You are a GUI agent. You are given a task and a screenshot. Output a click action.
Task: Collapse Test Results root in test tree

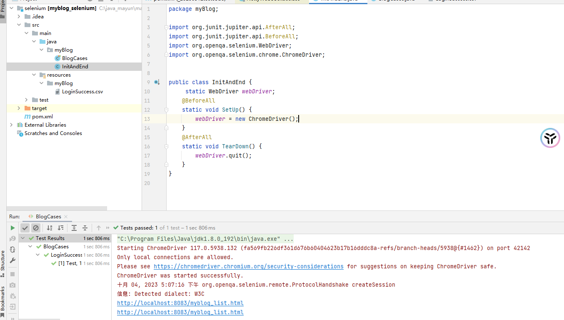[24, 238]
